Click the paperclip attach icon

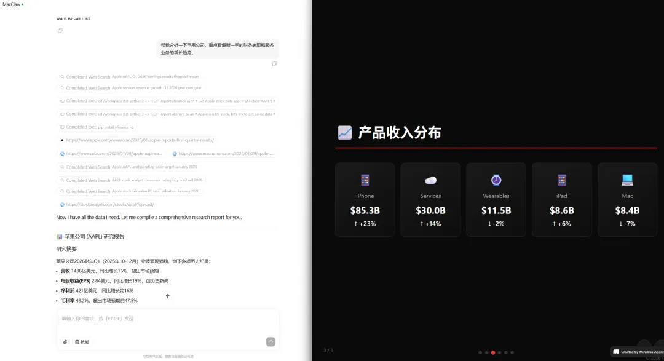point(65,342)
